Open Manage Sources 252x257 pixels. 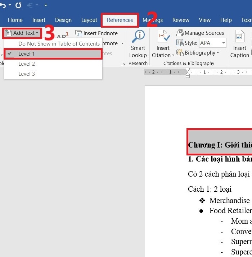coord(200,33)
